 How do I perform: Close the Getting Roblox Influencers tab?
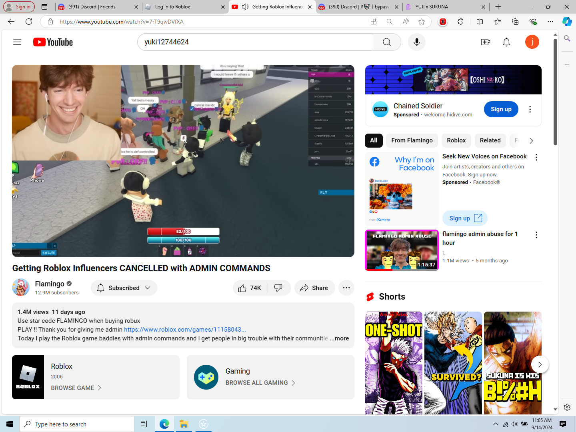tap(310, 7)
